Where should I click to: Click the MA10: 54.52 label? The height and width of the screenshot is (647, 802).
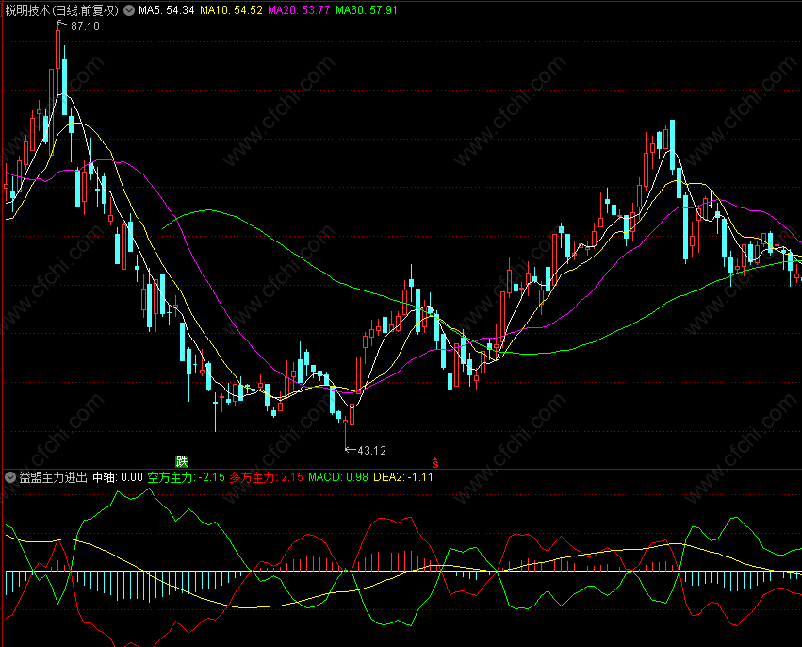point(231,10)
